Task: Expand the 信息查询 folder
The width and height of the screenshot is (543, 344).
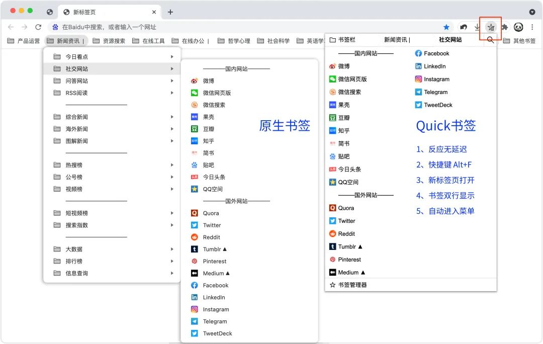Action: pyautogui.click(x=113, y=273)
